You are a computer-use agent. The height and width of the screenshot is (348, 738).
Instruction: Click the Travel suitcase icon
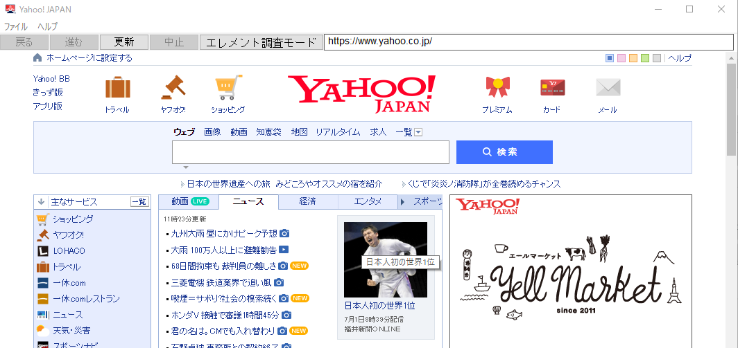coord(117,88)
